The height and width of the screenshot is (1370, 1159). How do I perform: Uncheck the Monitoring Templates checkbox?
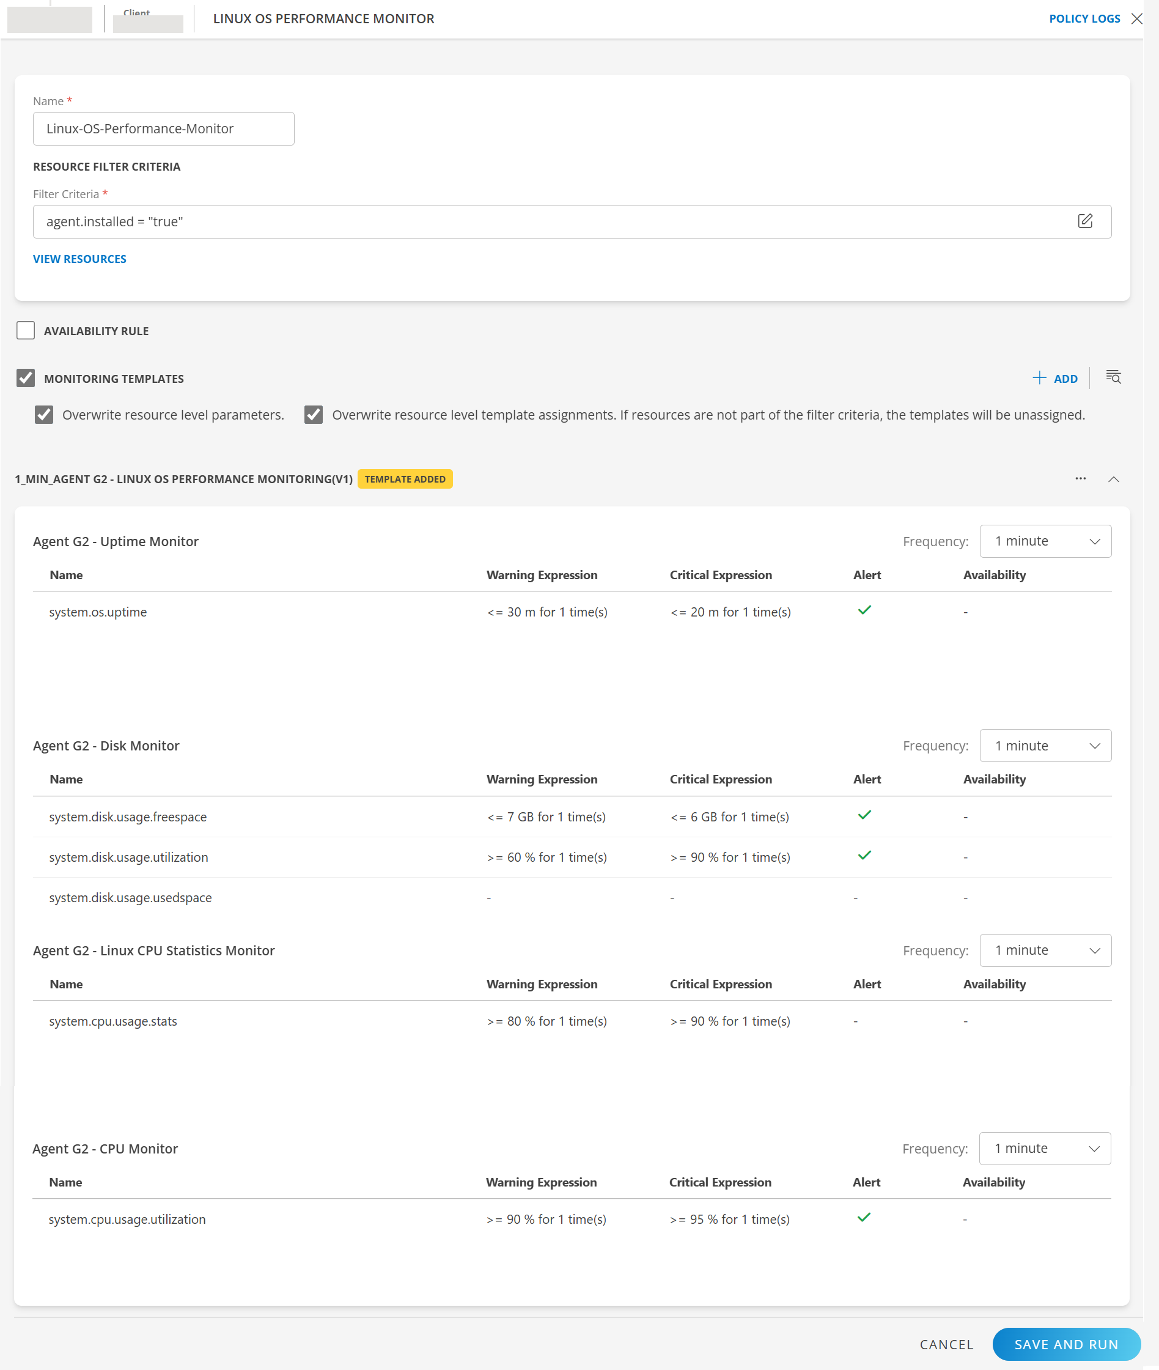(26, 378)
